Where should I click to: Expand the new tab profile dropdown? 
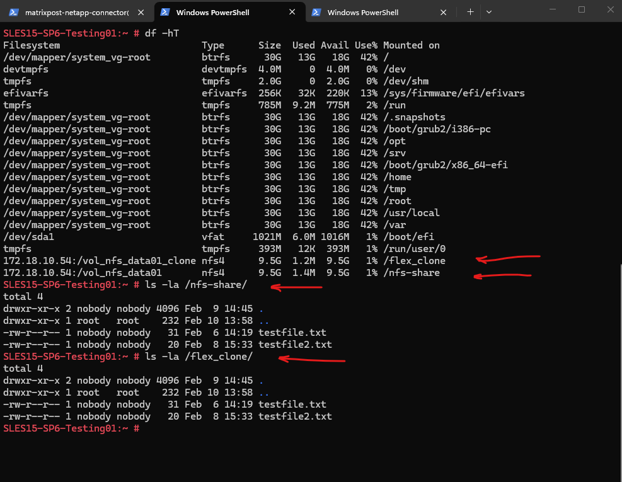[x=489, y=12]
